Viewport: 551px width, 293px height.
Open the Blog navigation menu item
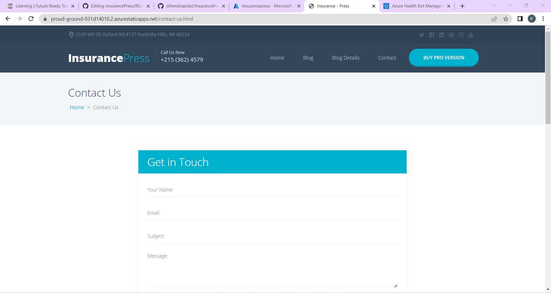(x=308, y=58)
